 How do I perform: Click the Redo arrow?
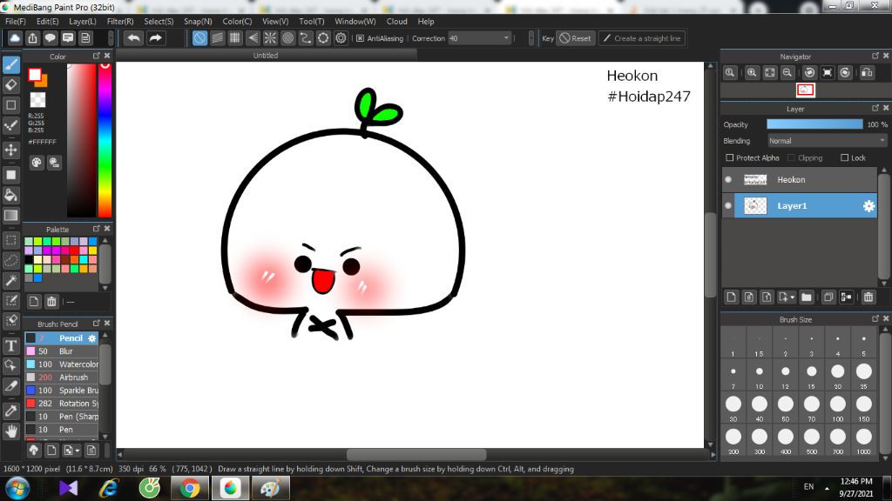155,38
